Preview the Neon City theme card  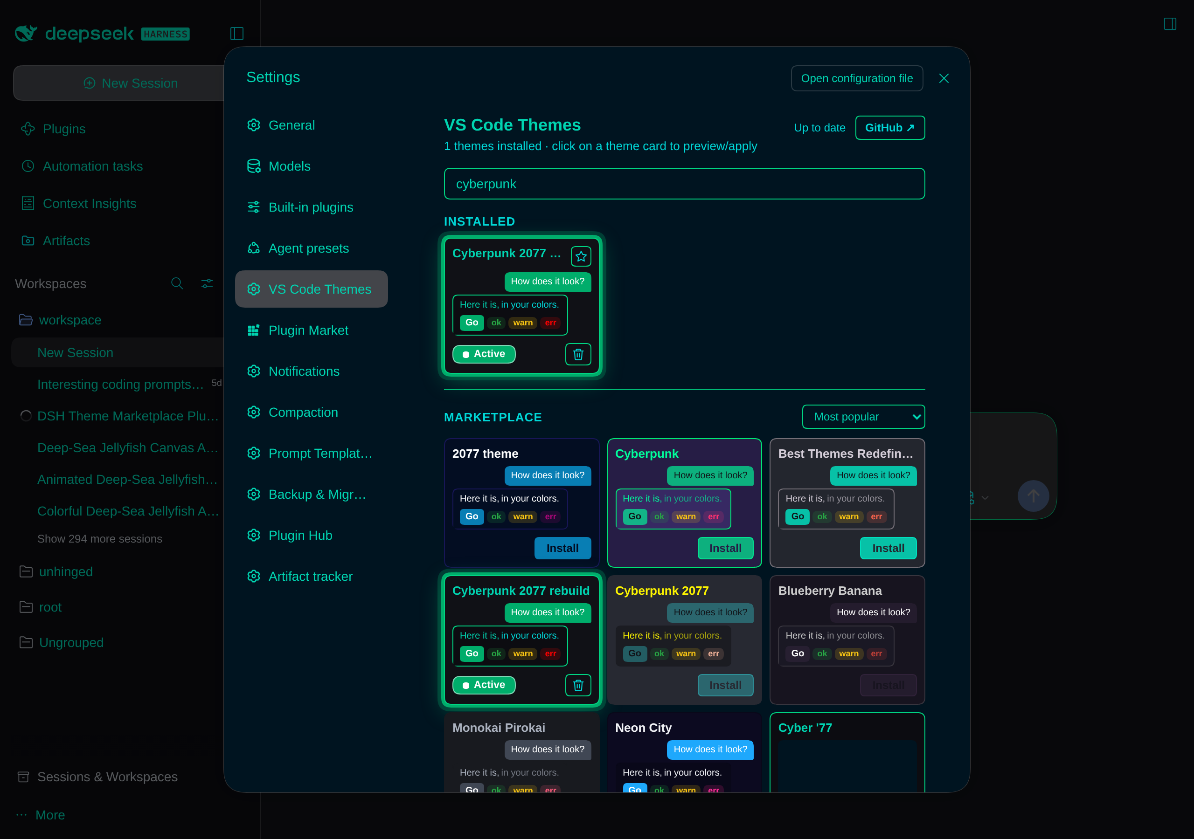point(684,753)
